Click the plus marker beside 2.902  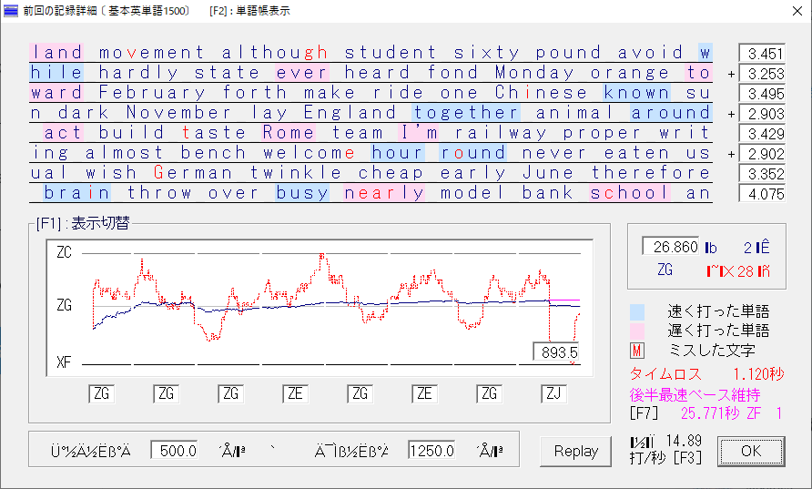point(731,155)
